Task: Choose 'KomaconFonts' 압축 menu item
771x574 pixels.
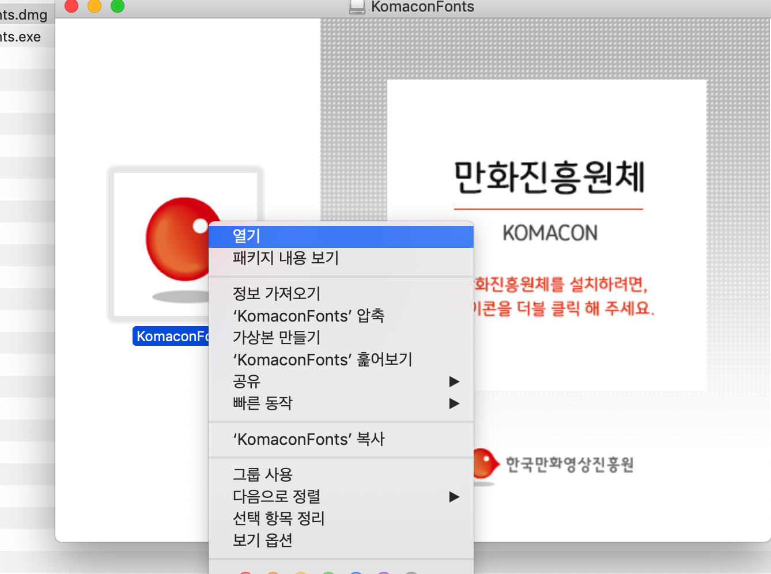Action: [x=341, y=316]
